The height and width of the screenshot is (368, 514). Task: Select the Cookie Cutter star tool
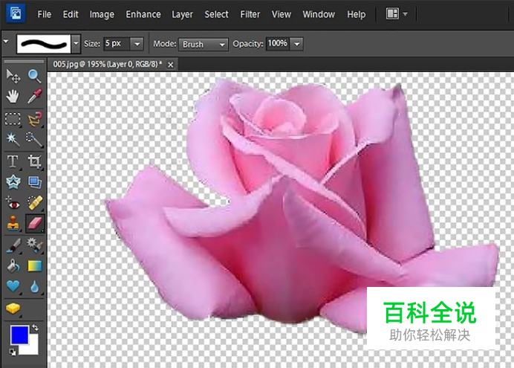coord(13,182)
